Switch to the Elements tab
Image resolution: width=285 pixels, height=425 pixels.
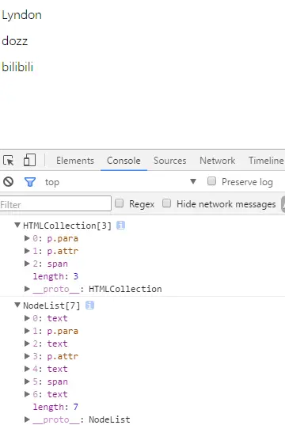pos(75,161)
